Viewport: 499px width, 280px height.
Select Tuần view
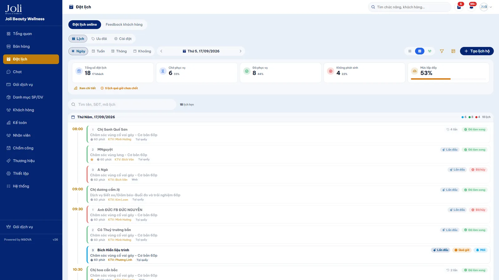pyautogui.click(x=98, y=51)
